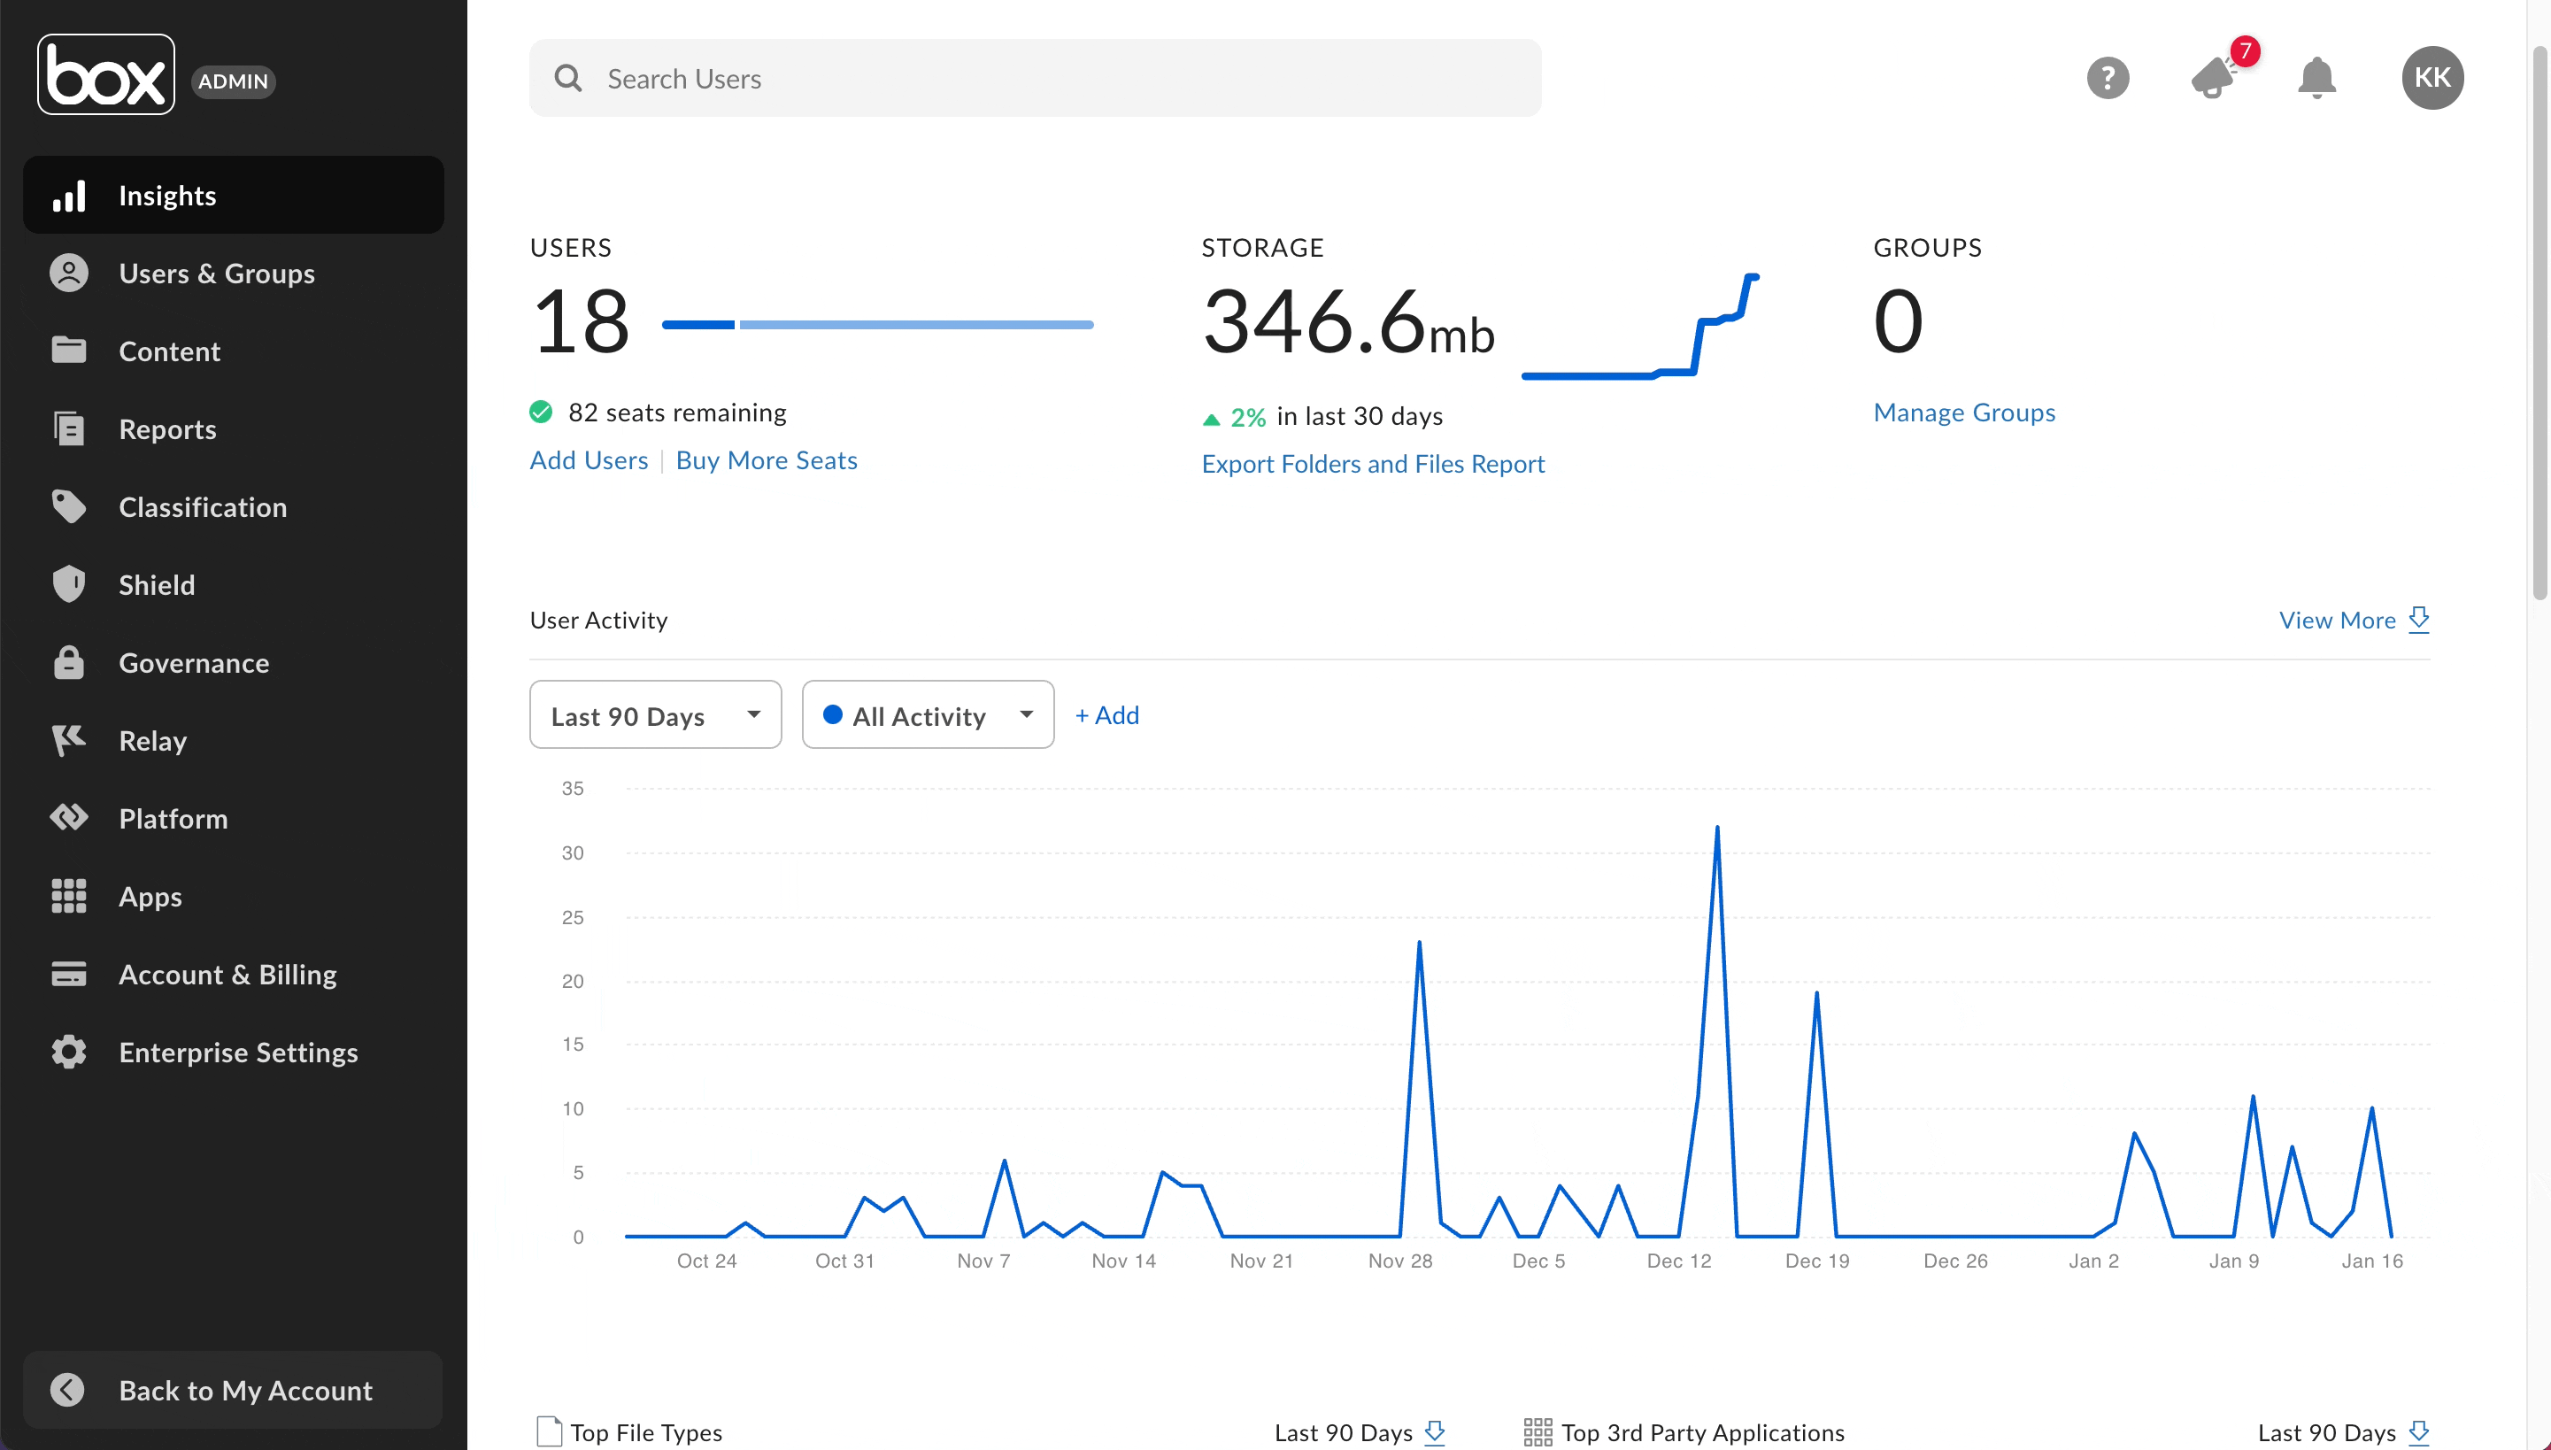2551x1450 pixels.
Task: Click the Search Users input field
Action: click(1034, 77)
